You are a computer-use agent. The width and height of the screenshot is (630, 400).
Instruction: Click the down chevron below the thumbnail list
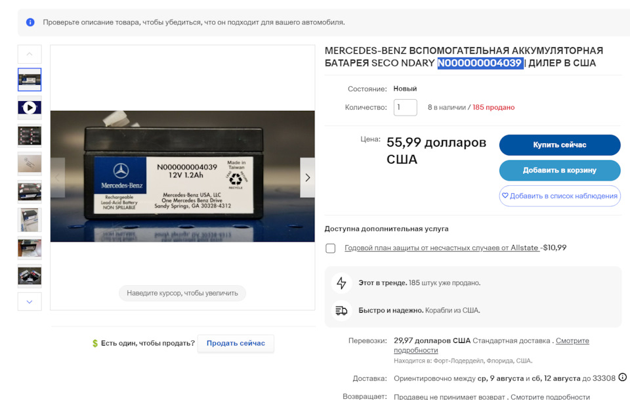click(30, 301)
